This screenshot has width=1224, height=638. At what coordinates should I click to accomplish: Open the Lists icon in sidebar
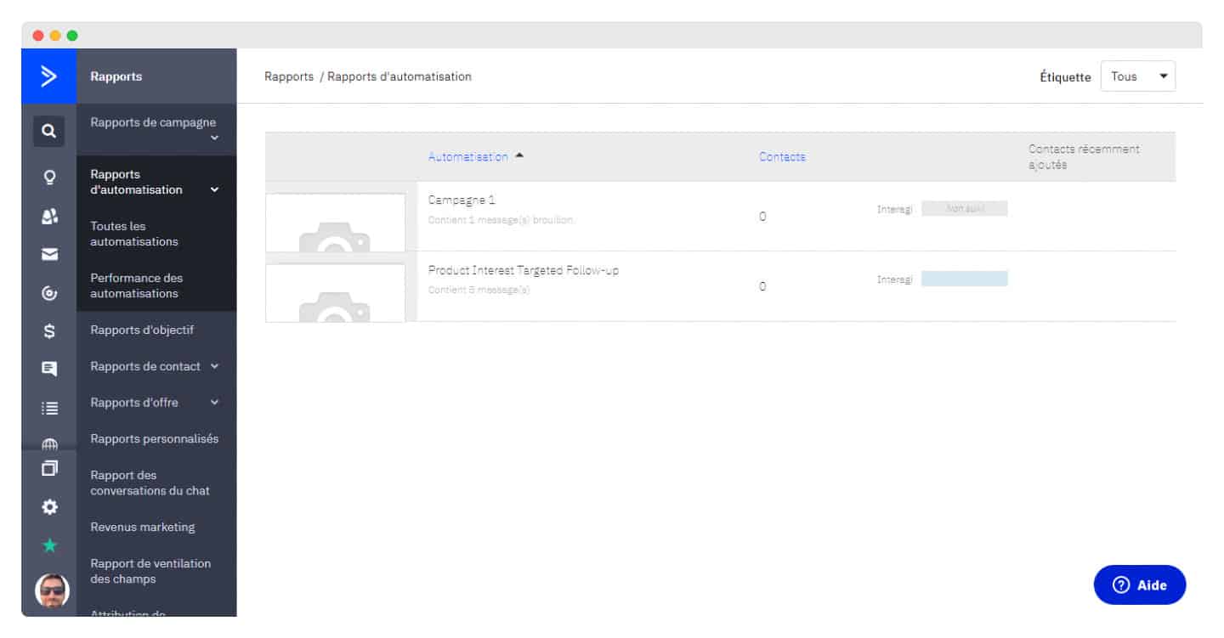49,408
